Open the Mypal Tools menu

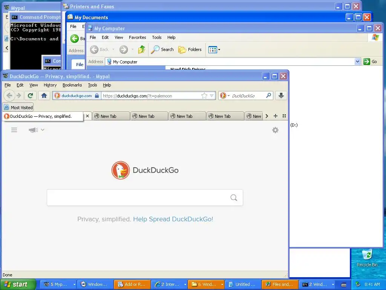(x=93, y=85)
